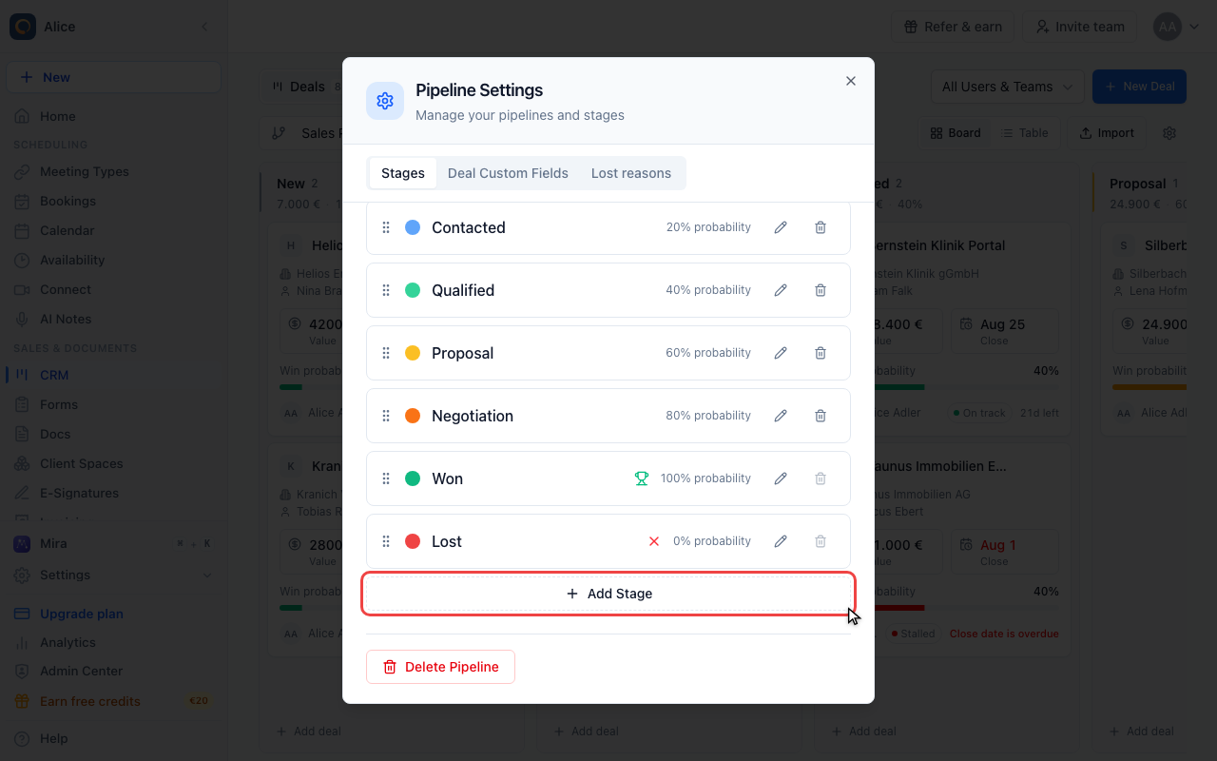Go to Meeting Types in the sidebar

pyautogui.click(x=114, y=171)
